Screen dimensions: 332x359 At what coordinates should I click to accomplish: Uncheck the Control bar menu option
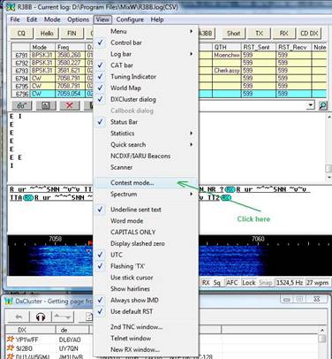[126, 42]
